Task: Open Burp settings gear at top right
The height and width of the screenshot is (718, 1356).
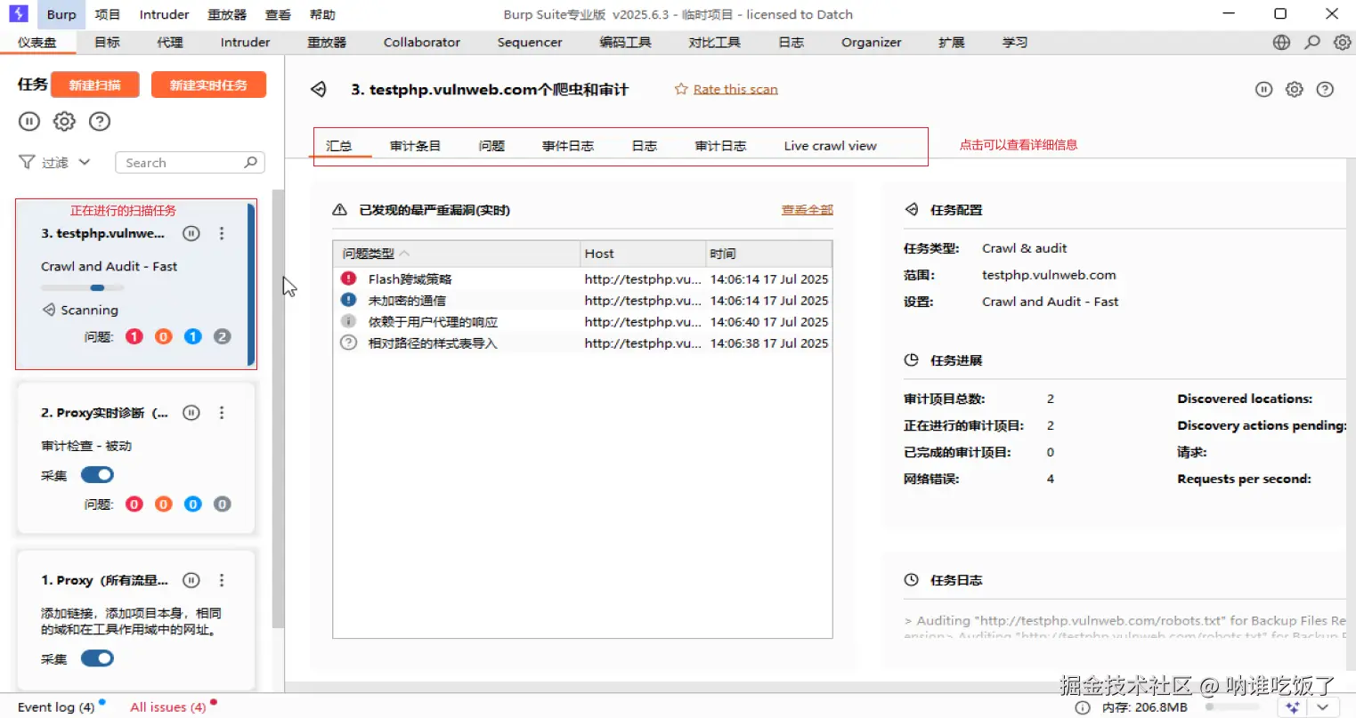Action: tap(1342, 42)
